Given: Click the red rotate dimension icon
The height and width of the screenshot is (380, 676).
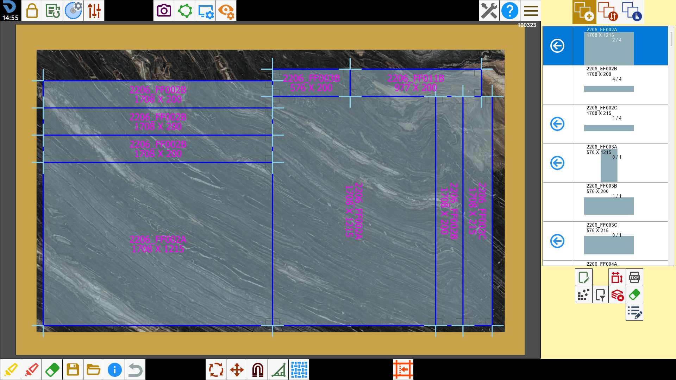Looking at the screenshot, I should pos(617,277).
